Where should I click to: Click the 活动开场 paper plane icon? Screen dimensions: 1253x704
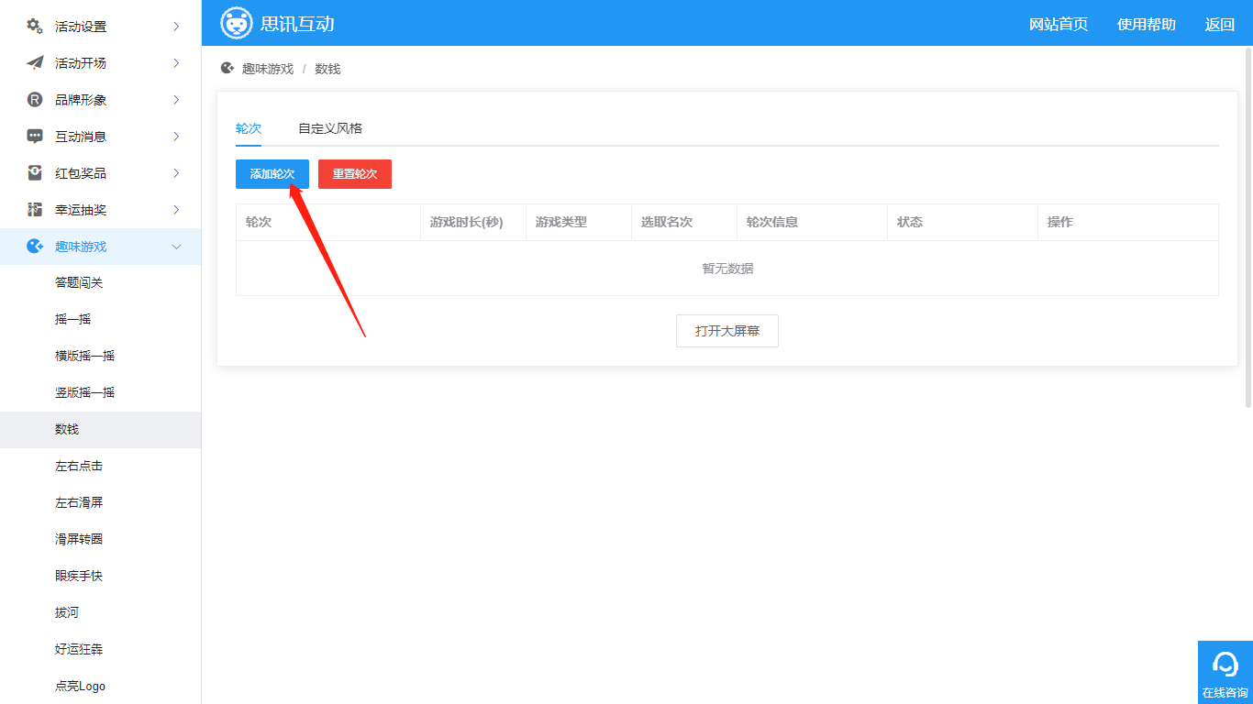click(x=35, y=62)
